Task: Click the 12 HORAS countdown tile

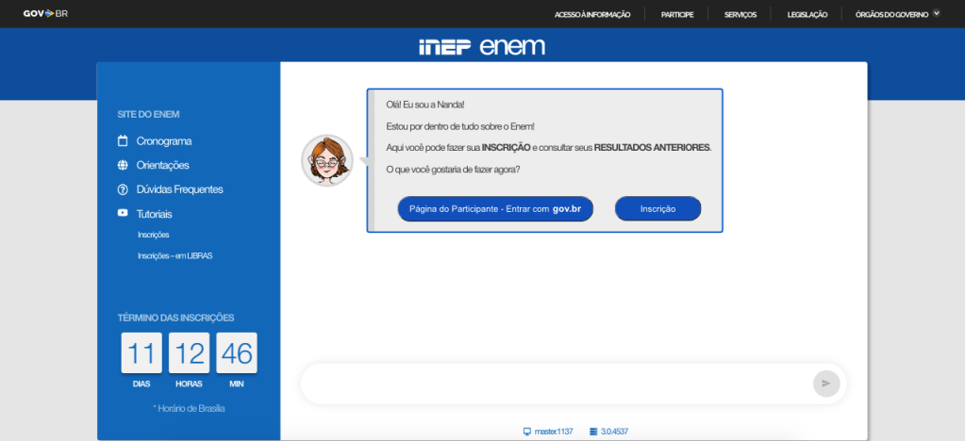Action: click(x=189, y=353)
